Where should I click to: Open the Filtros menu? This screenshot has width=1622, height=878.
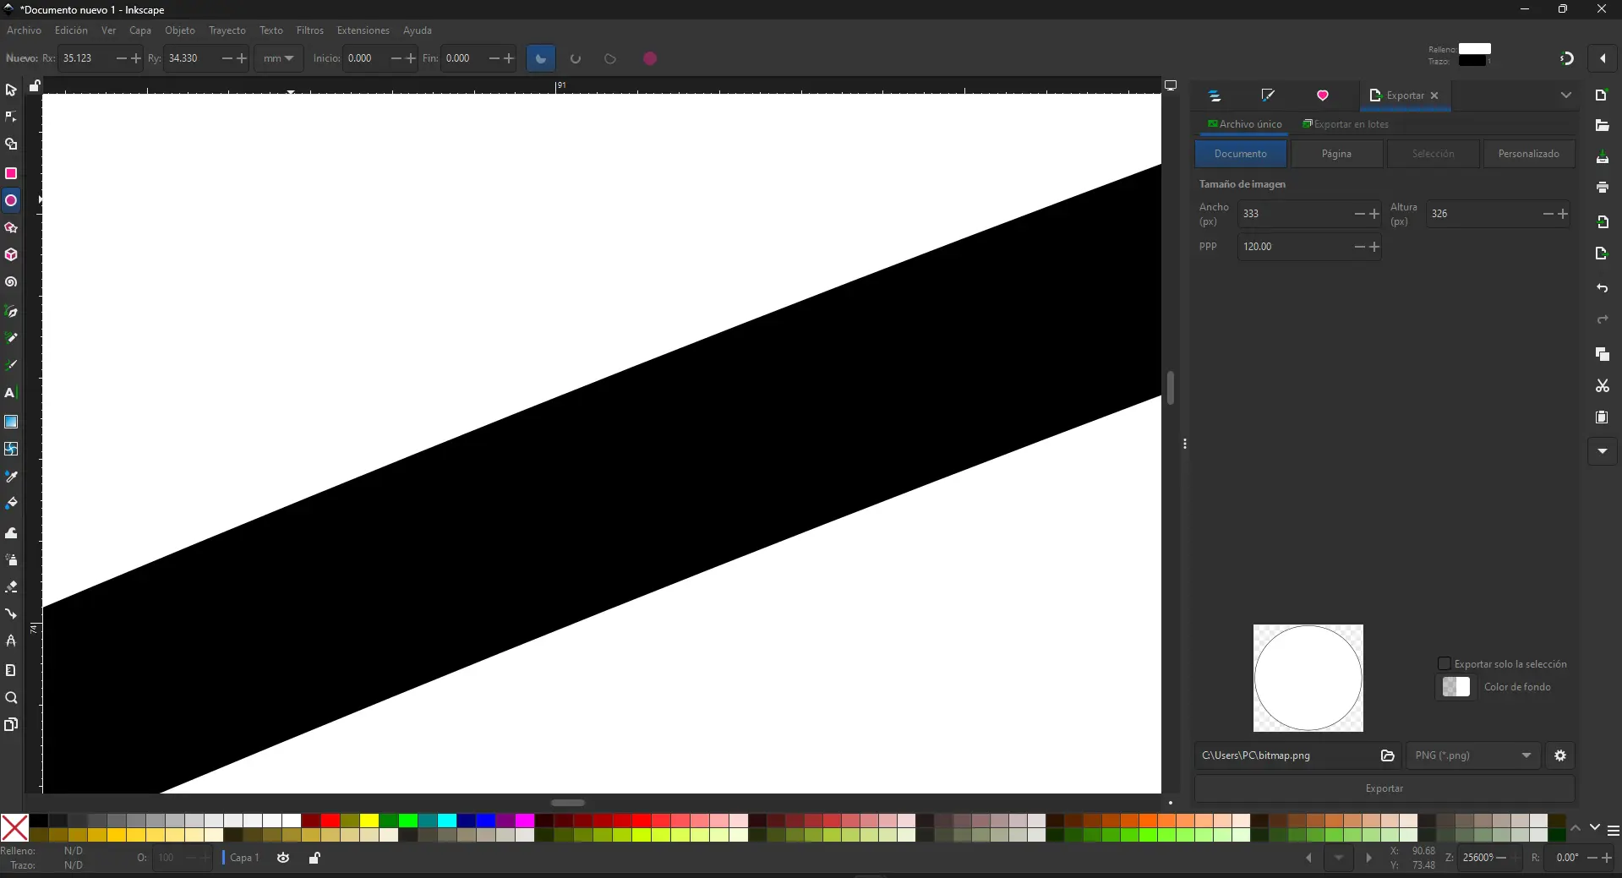coord(309,30)
